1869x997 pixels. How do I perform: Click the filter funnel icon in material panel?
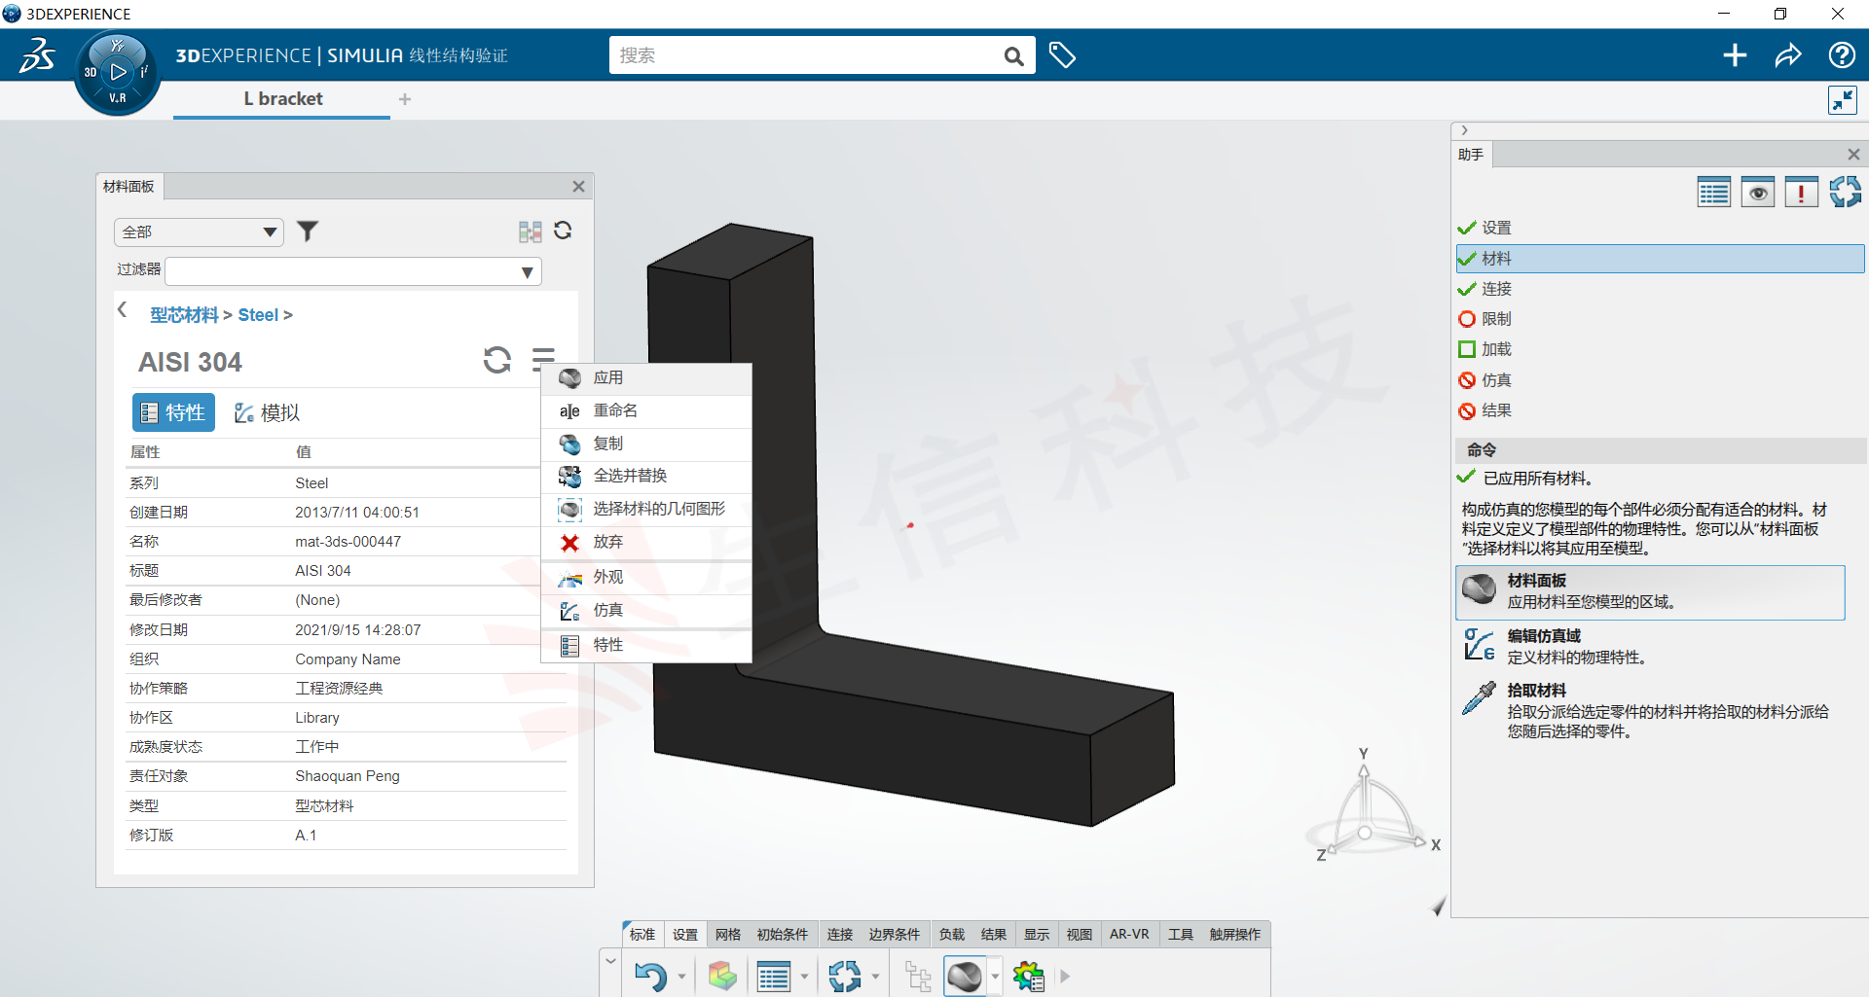(308, 231)
